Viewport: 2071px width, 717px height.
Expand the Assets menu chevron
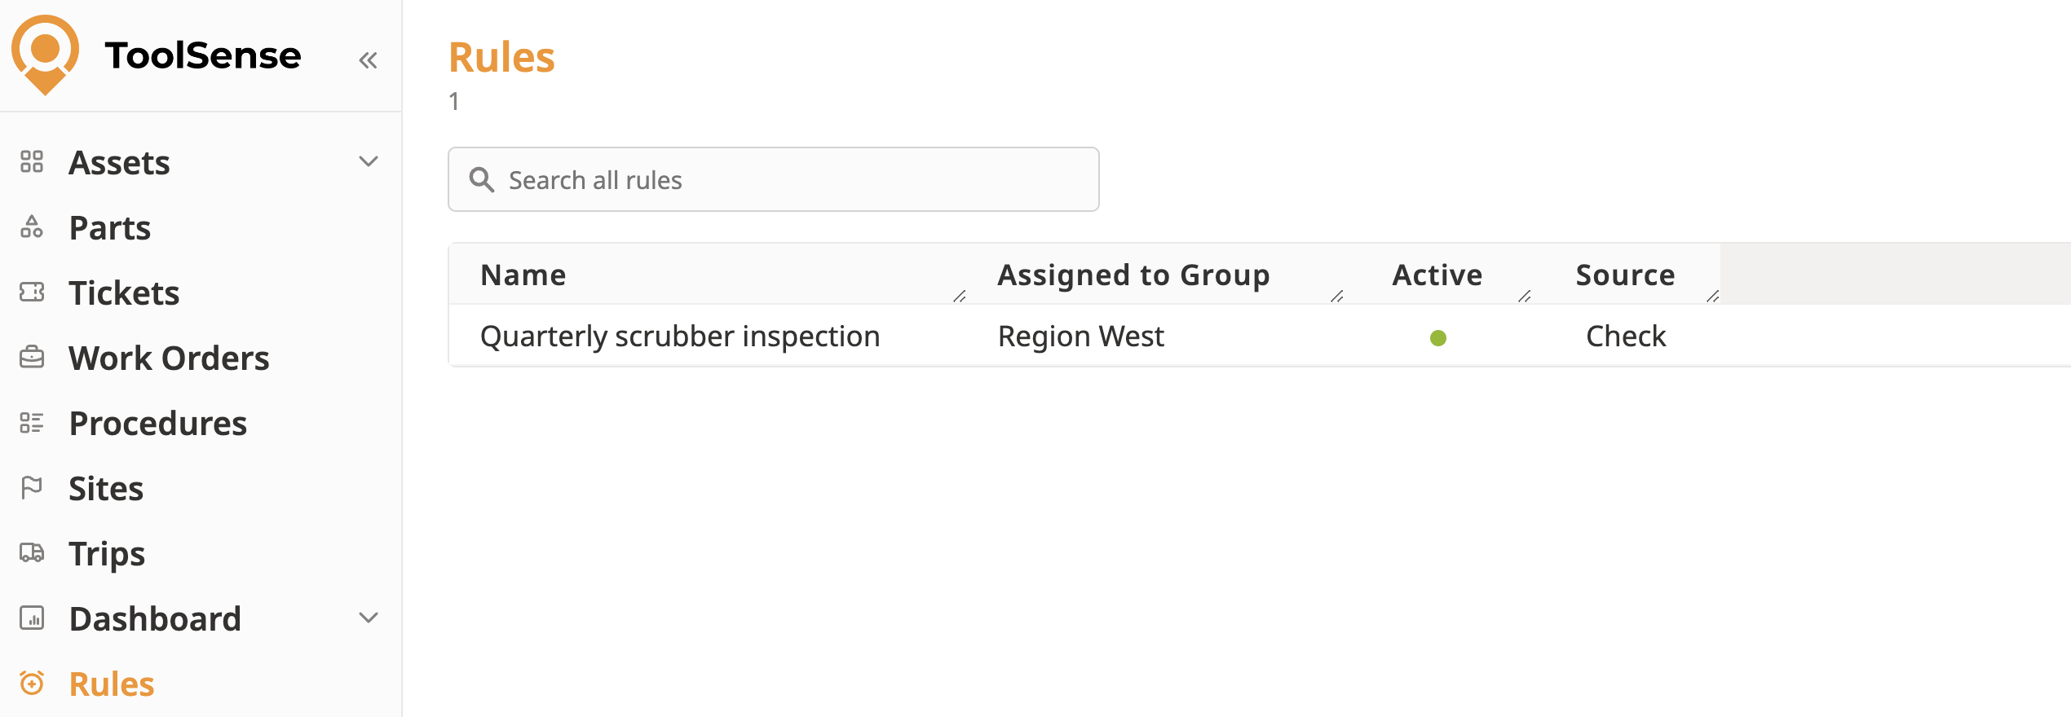coord(369,161)
